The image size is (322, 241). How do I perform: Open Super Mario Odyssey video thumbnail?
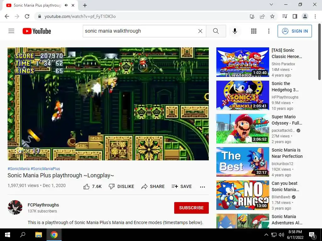point(243,129)
